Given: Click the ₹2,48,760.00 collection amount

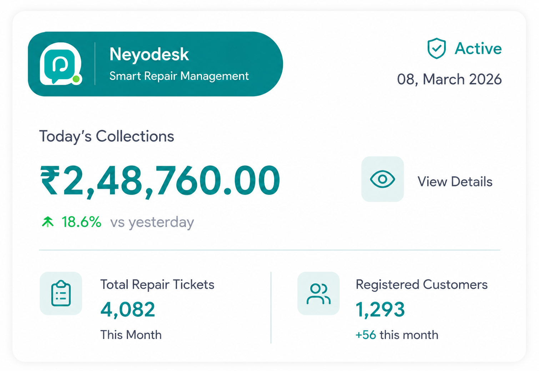Looking at the screenshot, I should (x=160, y=181).
